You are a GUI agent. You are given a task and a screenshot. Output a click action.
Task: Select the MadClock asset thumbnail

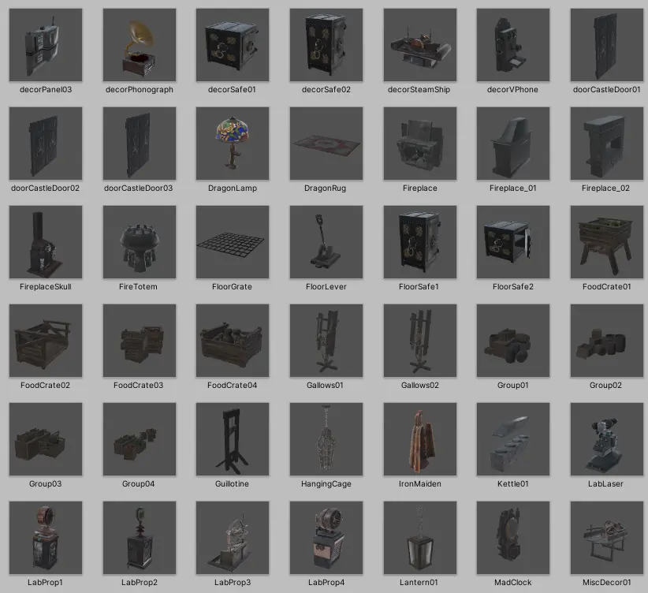coord(513,538)
